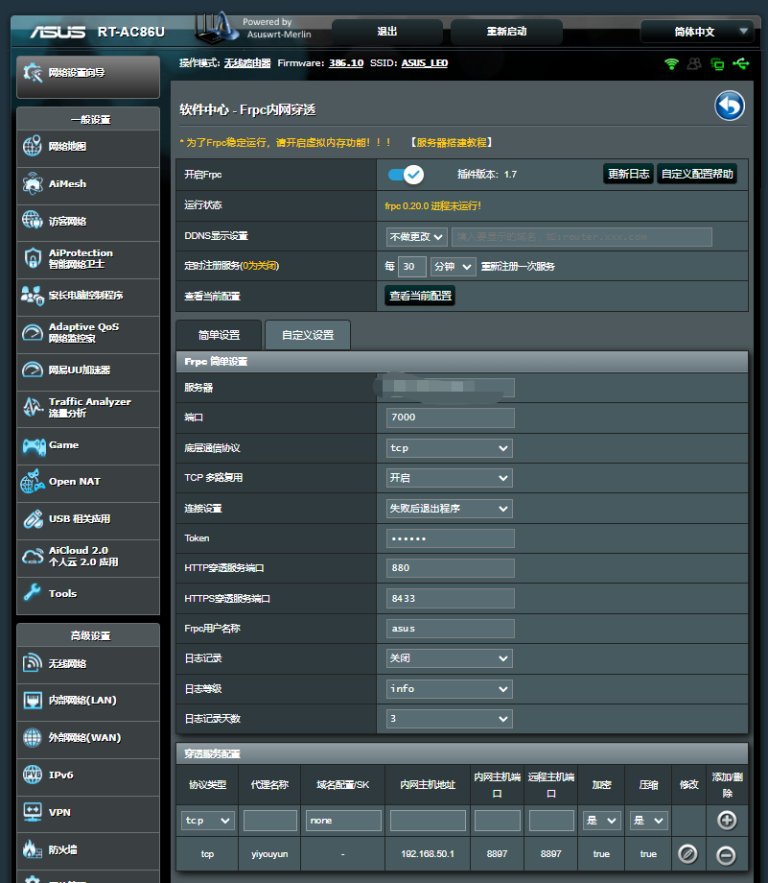Click the AiProtection shield icon
Image resolution: width=768 pixels, height=883 pixels.
[x=32, y=258]
